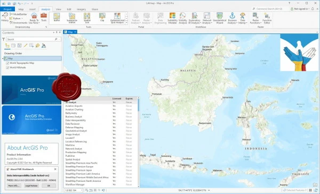The image size is (320, 194).
Task: Close the Map view tab
Action: pyautogui.click(x=75, y=32)
